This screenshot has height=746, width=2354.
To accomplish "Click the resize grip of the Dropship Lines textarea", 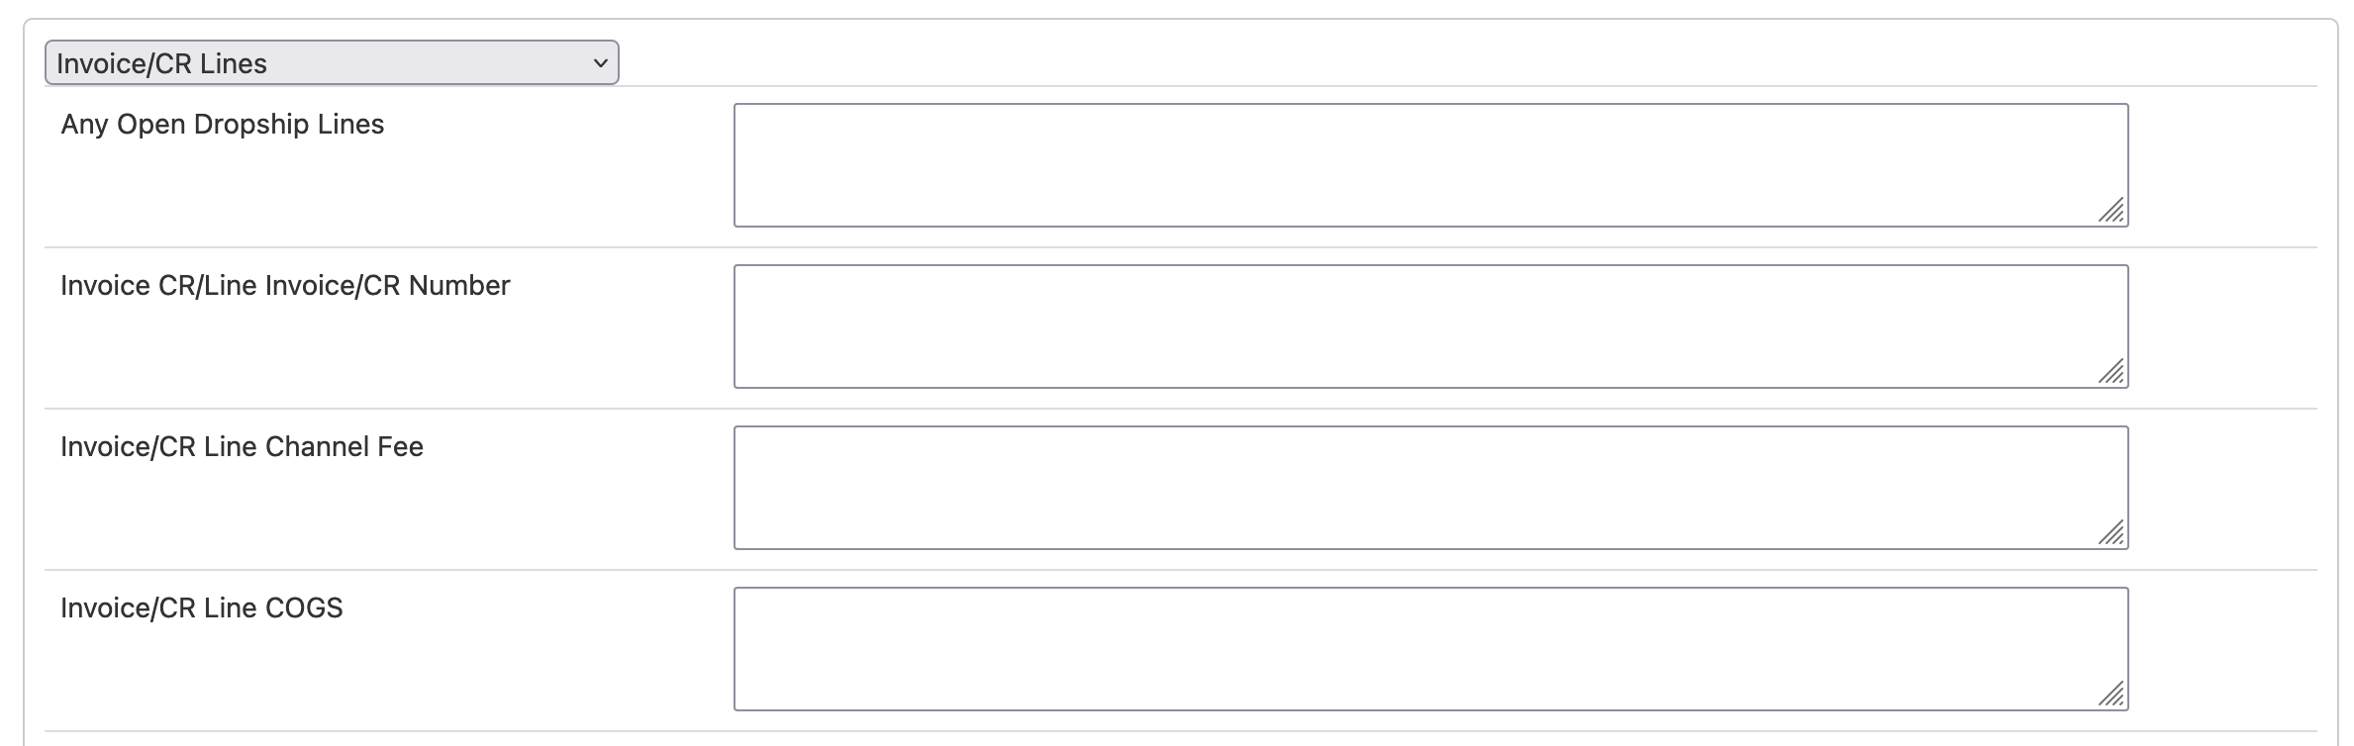I will point(2112,212).
